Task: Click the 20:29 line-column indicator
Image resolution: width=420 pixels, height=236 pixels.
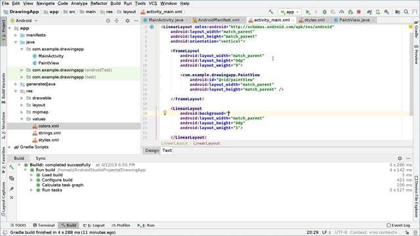Action: tap(312, 232)
